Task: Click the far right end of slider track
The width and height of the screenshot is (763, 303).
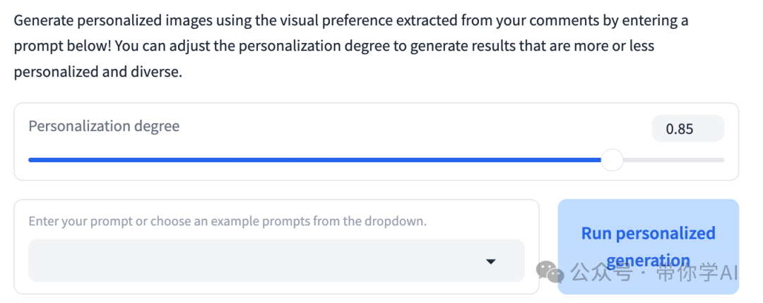Action: coord(723,160)
